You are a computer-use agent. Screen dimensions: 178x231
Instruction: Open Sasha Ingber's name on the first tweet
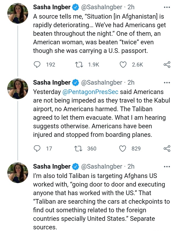[x=52, y=7]
